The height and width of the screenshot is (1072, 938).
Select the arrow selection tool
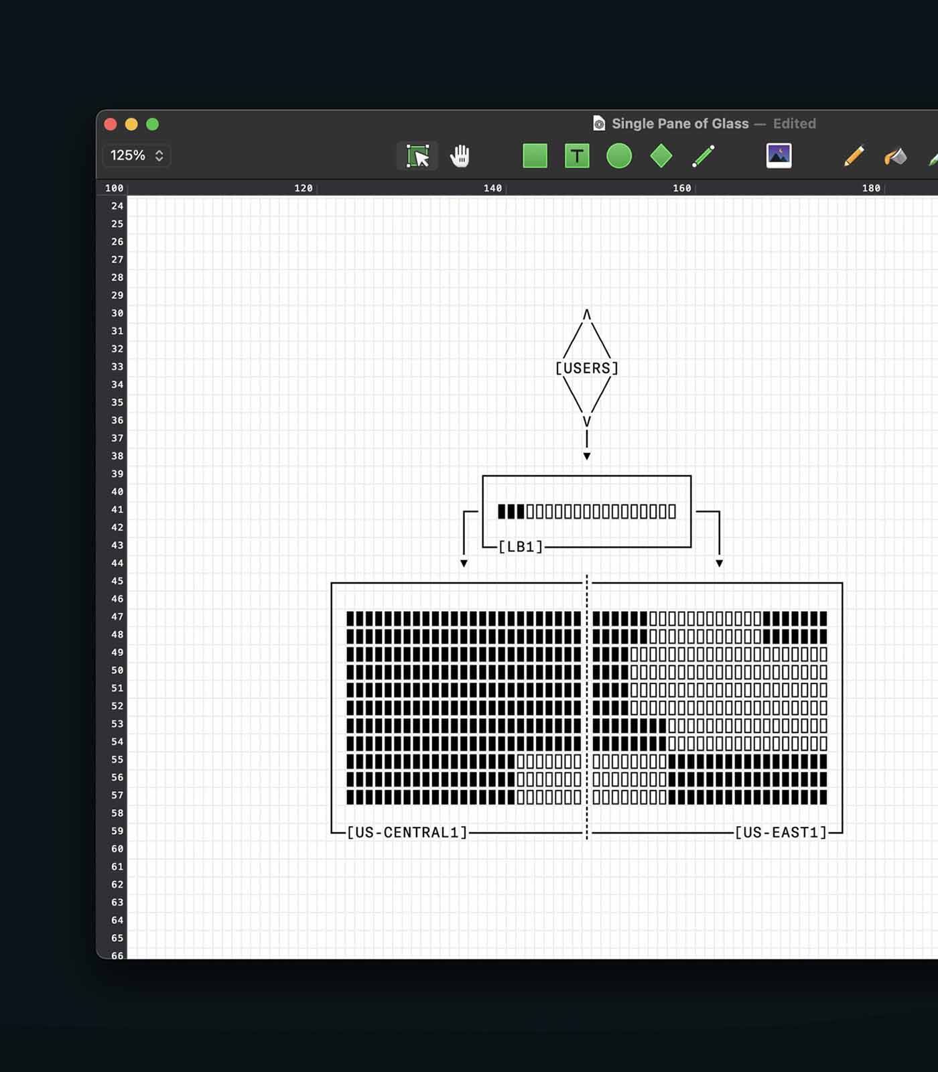tap(417, 156)
